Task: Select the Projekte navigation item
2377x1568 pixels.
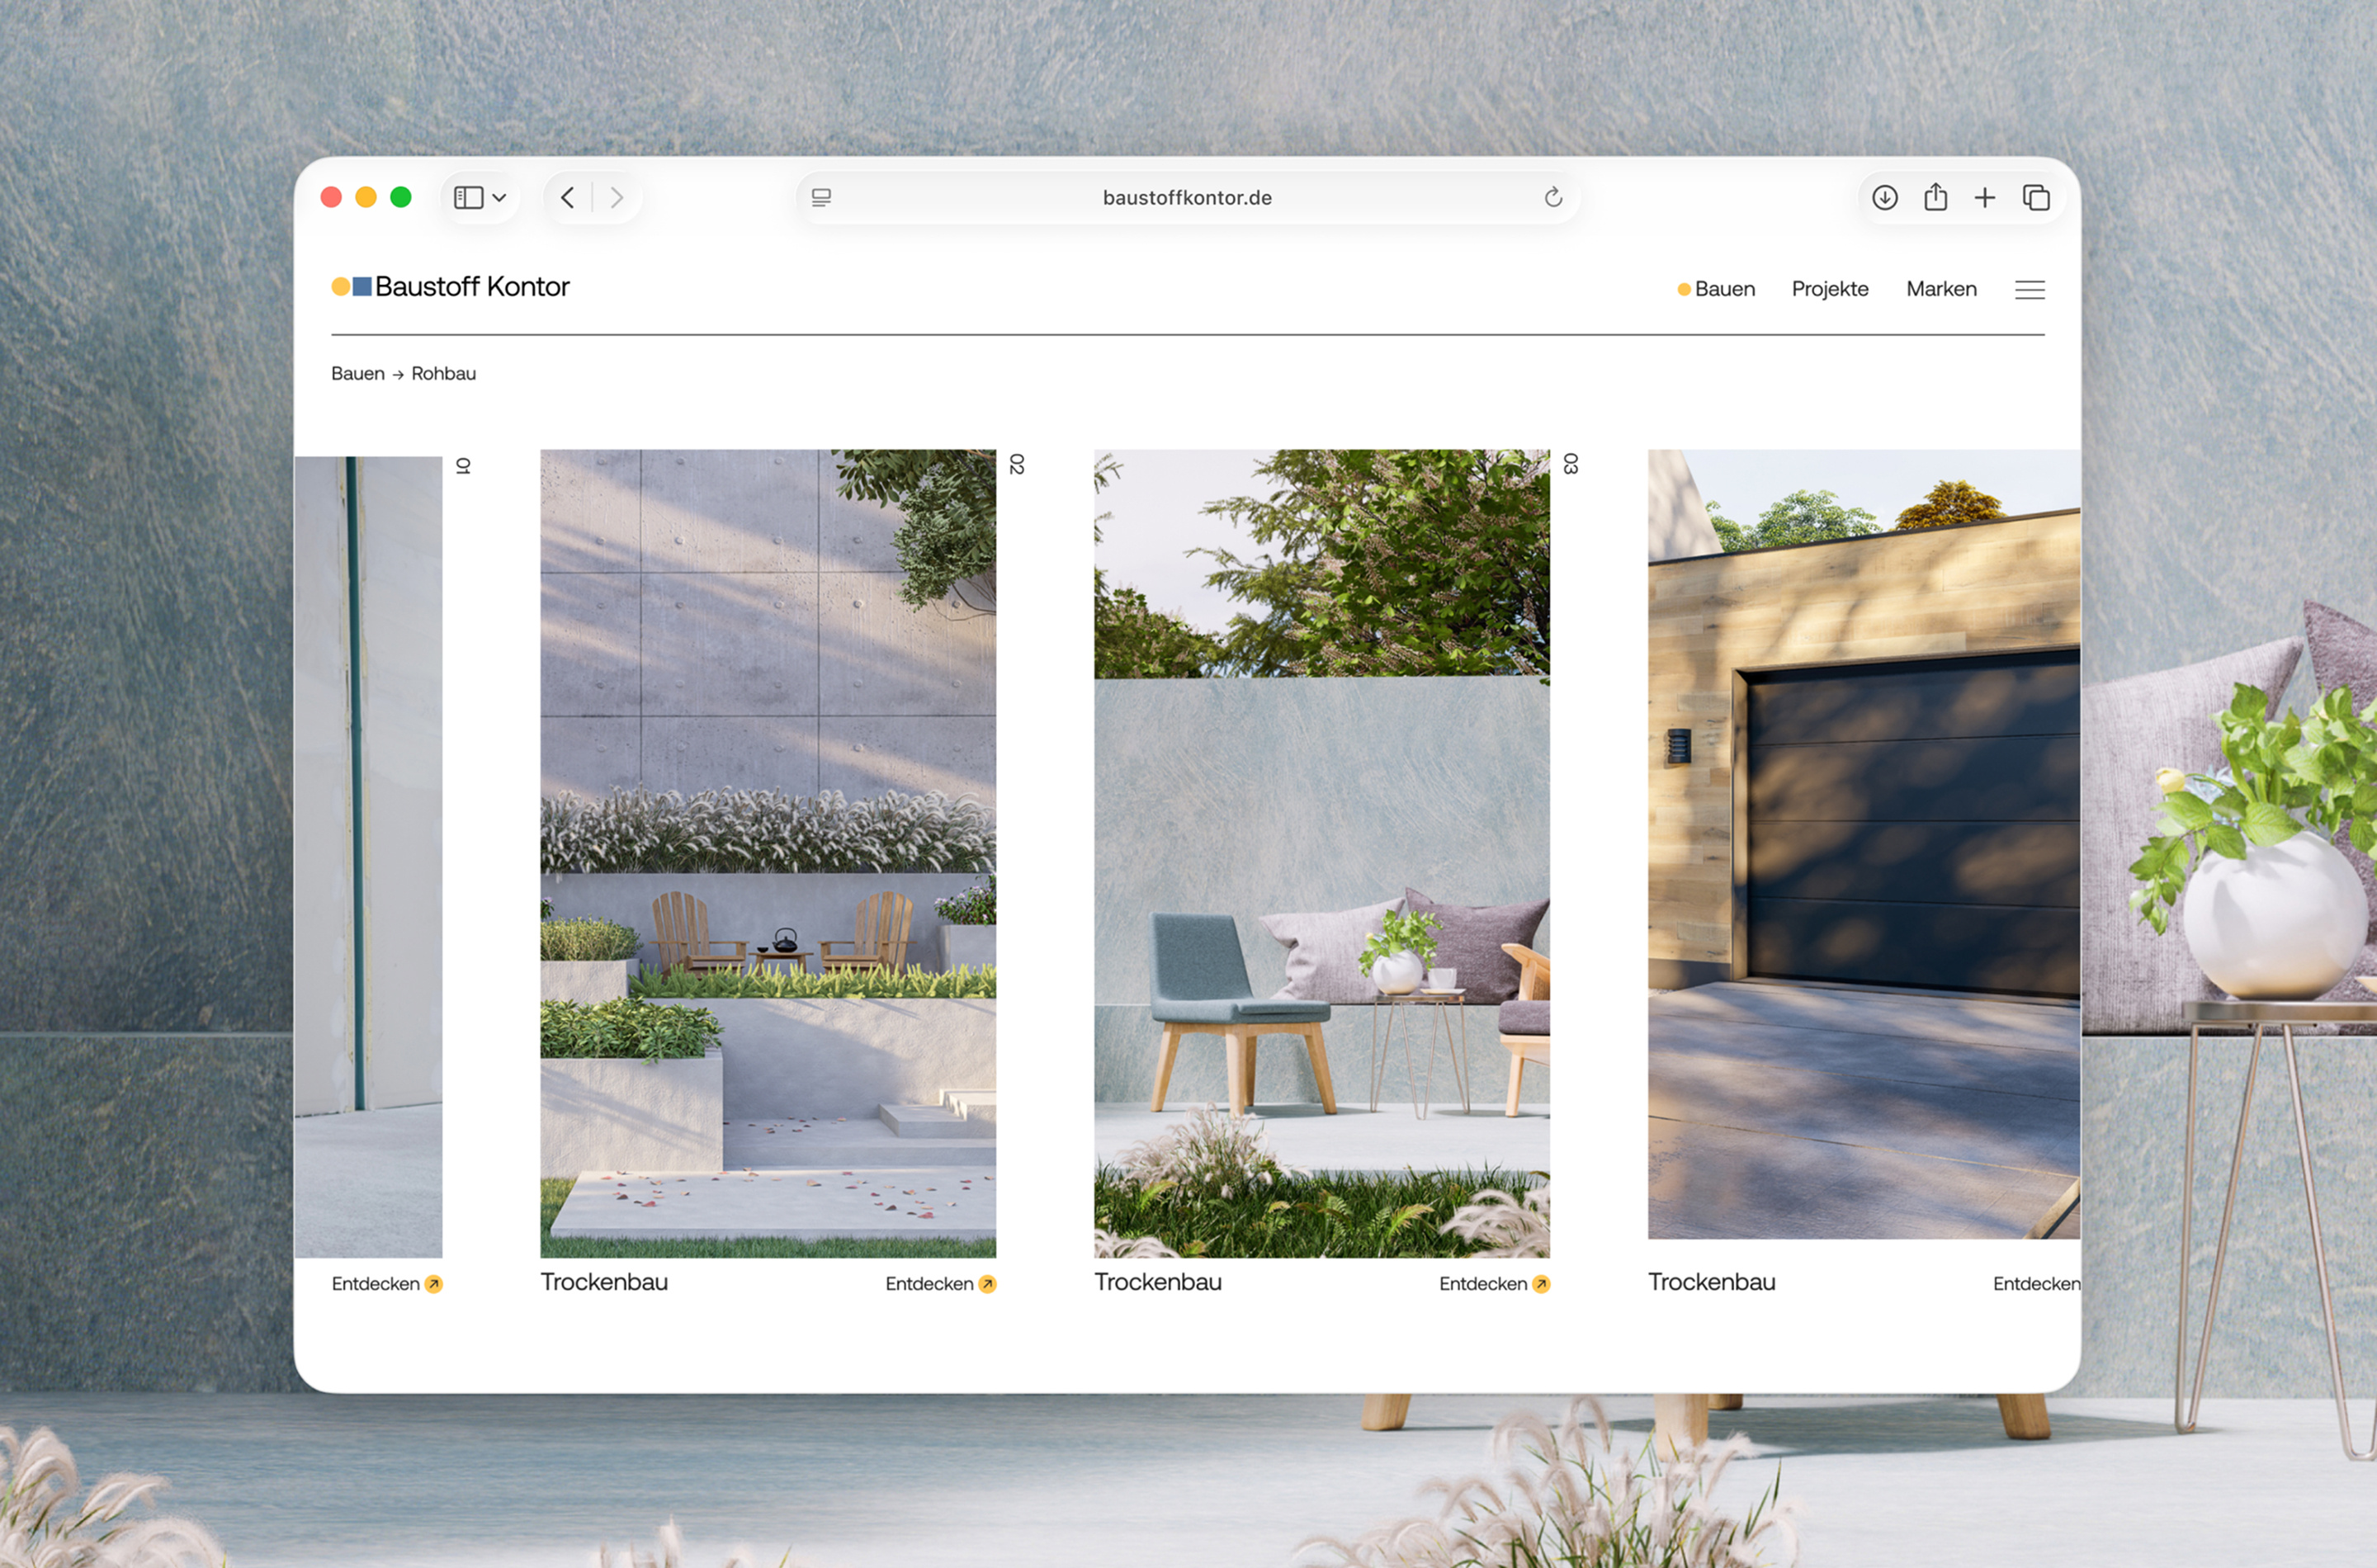Action: 1830,289
